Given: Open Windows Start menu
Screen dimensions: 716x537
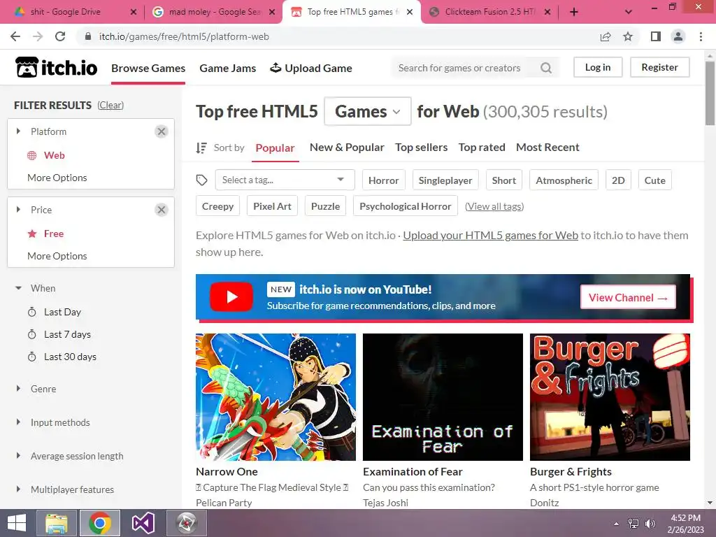Looking at the screenshot, I should [17, 523].
